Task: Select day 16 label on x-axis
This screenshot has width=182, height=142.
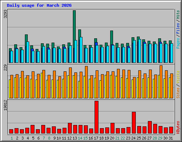Action: click(91, 138)
